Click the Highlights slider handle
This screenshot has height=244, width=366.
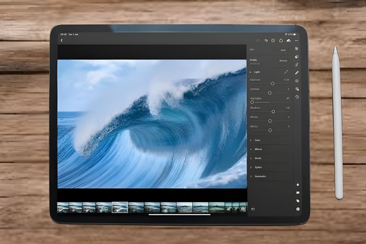[252, 102]
